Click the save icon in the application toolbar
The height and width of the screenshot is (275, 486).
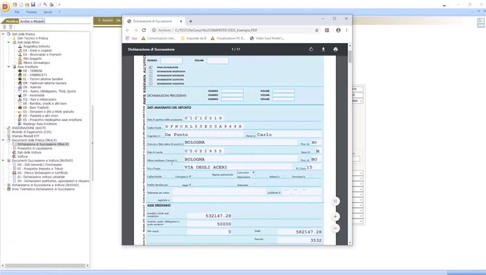(33, 5)
